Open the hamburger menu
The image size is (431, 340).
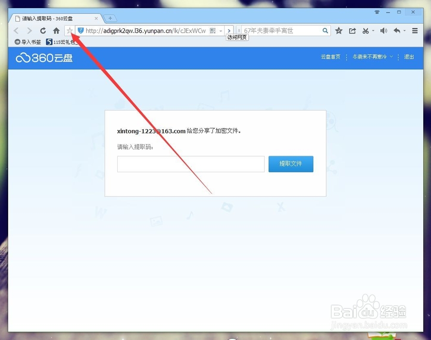click(415, 31)
